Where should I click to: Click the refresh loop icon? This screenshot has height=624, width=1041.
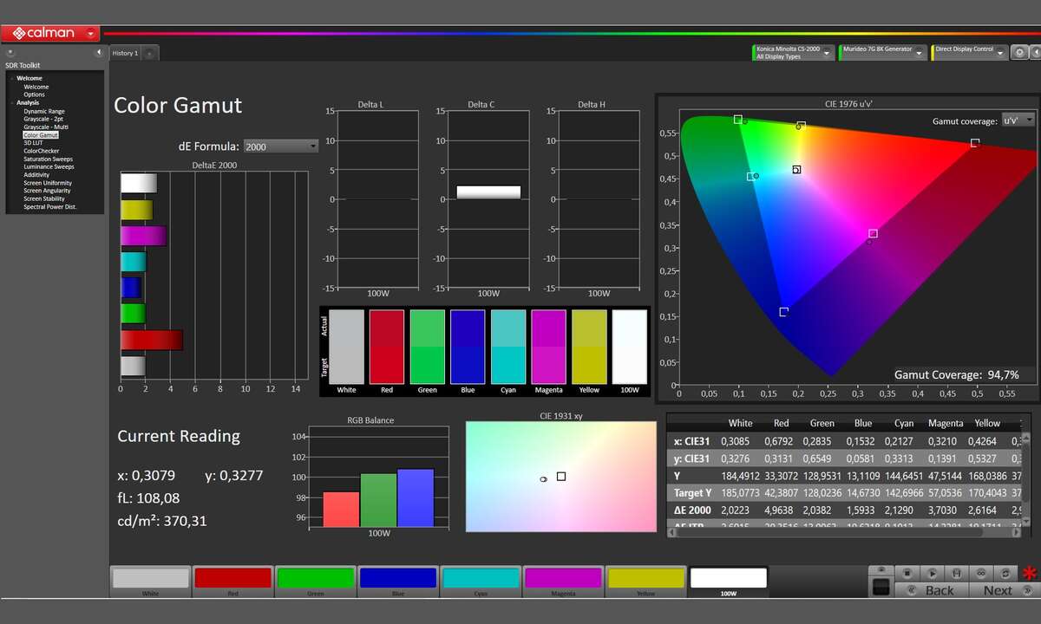1005,573
